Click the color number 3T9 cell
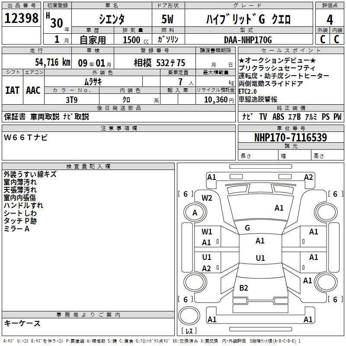This screenshot has height=346, width=346. click(x=72, y=100)
